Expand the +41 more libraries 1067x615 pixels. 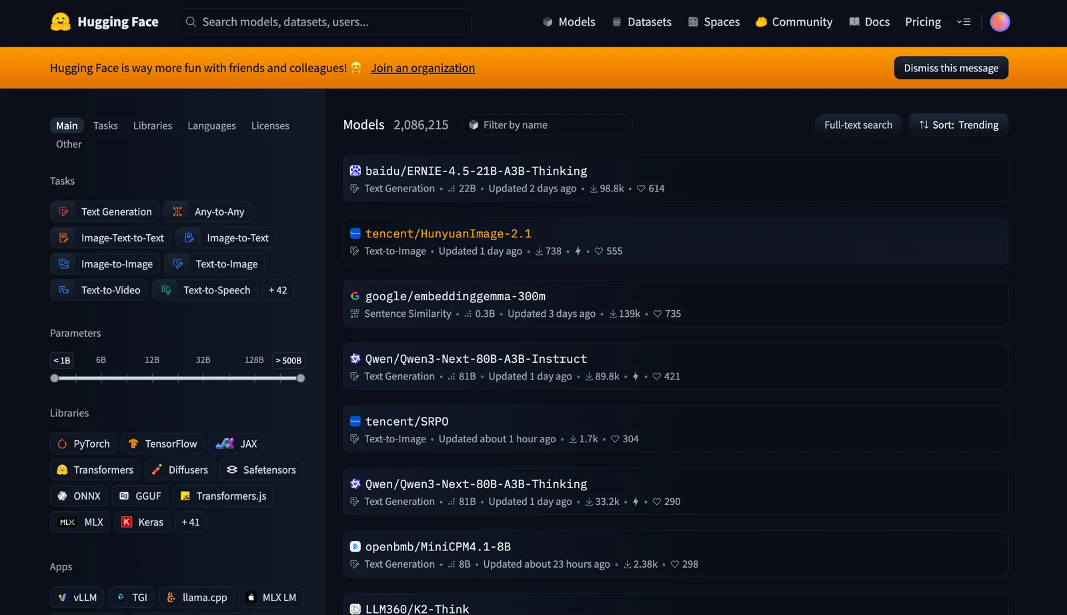[191, 522]
